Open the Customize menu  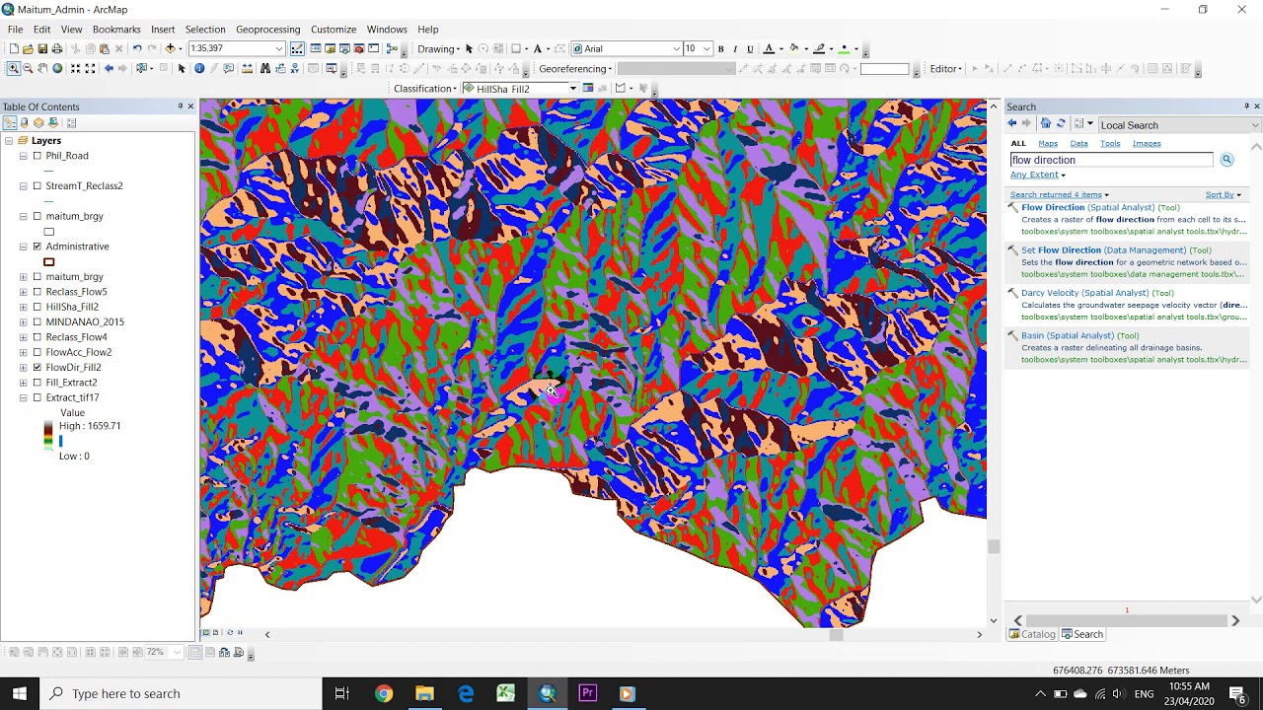point(334,30)
